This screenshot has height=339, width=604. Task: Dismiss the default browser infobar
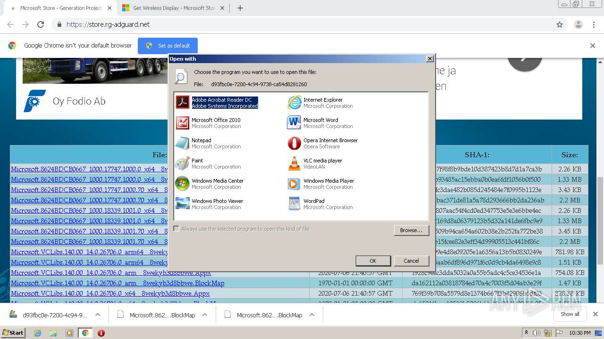tap(593, 46)
